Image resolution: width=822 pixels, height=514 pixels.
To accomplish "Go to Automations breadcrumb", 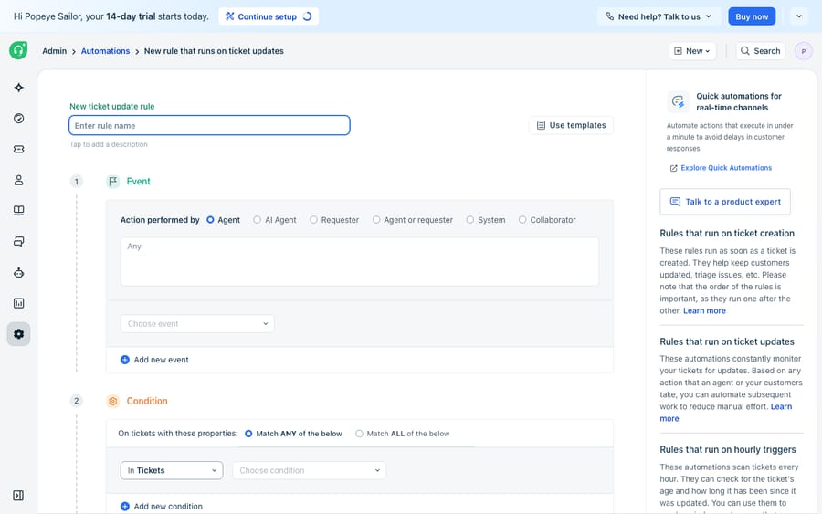I will [105, 51].
